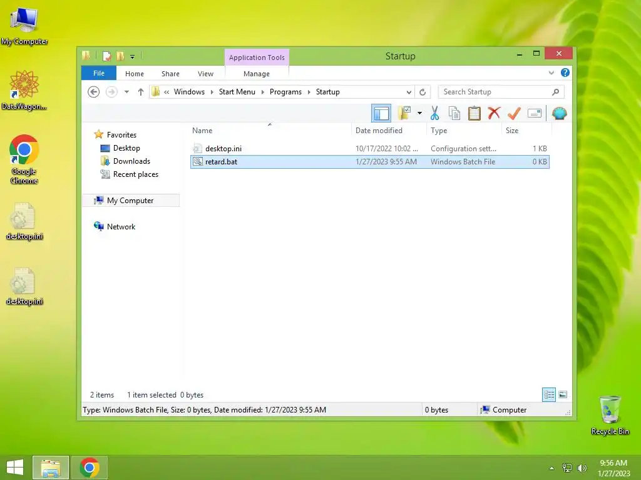The image size is (641, 480).
Task: Open the Start button on taskbar
Action: 15,467
